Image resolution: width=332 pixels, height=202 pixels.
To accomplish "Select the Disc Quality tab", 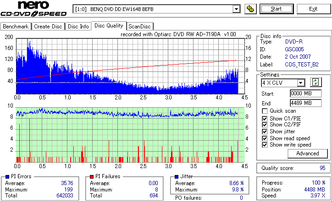I will click(x=109, y=26).
